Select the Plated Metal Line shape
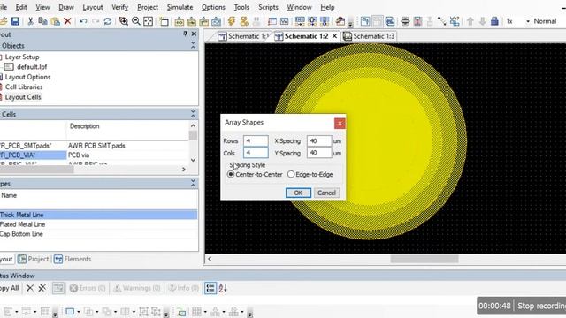The height and width of the screenshot is (318, 566). click(22, 224)
